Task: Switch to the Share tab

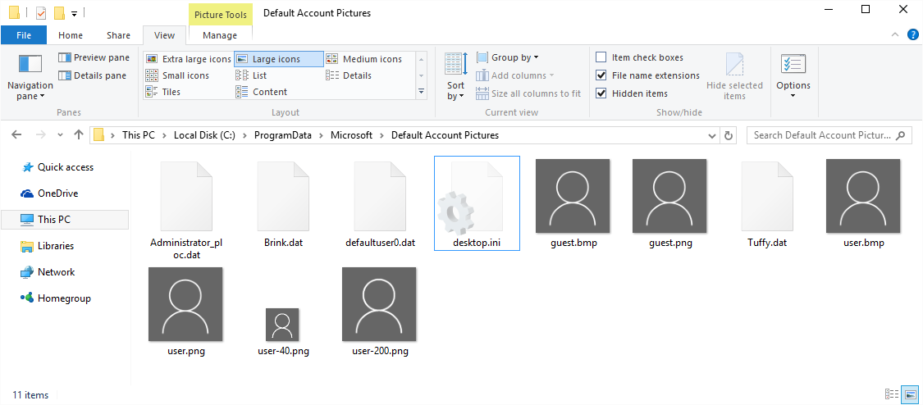Action: coord(118,35)
